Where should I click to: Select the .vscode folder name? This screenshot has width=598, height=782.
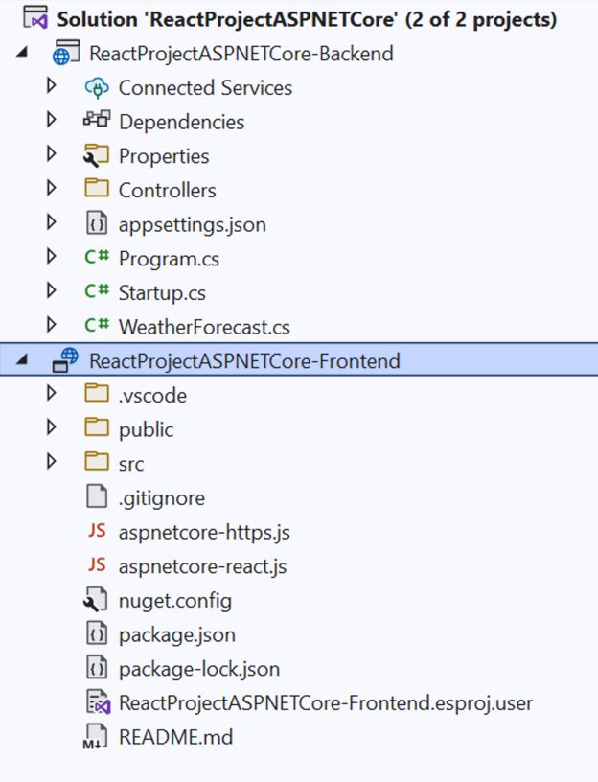tap(152, 396)
